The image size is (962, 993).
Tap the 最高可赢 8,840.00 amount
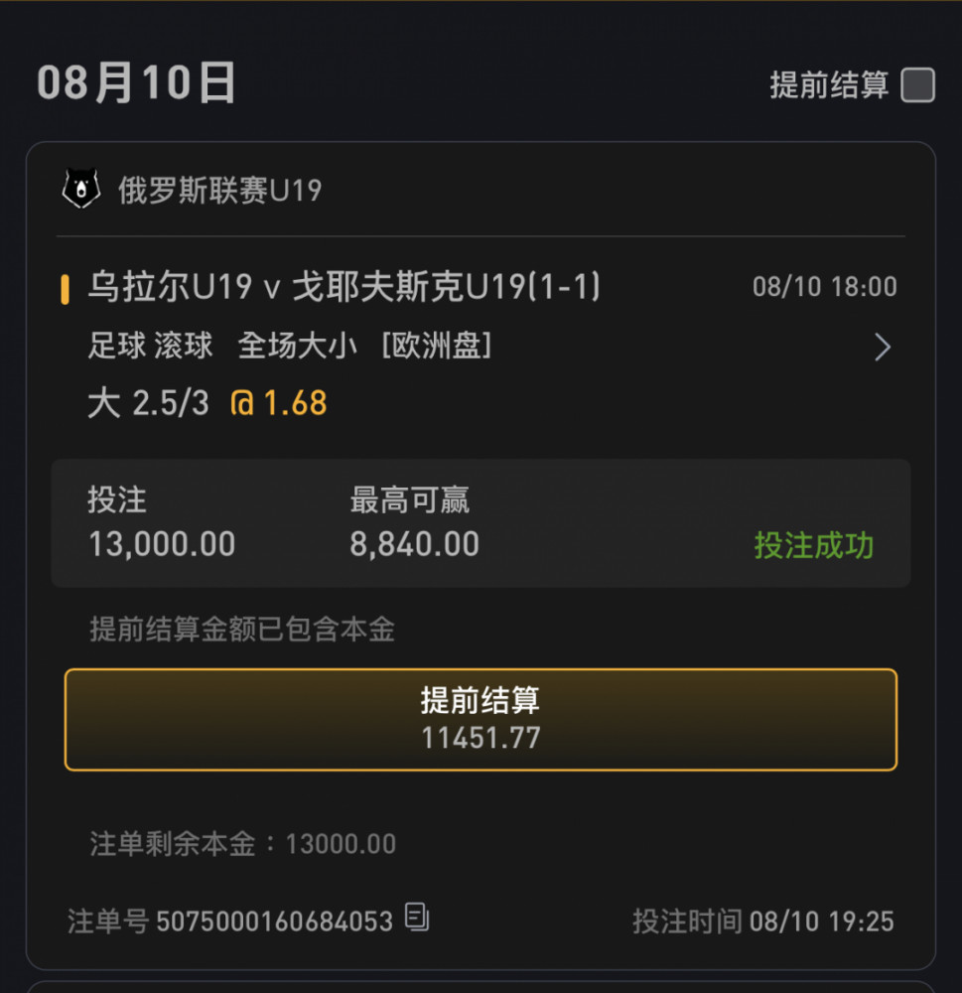click(415, 544)
